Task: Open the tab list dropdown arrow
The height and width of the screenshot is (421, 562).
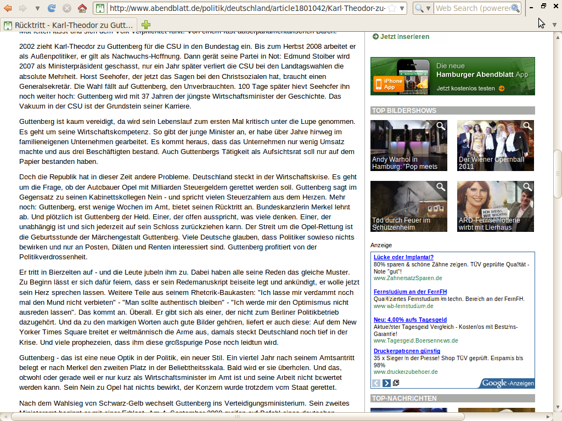Action: (x=554, y=25)
